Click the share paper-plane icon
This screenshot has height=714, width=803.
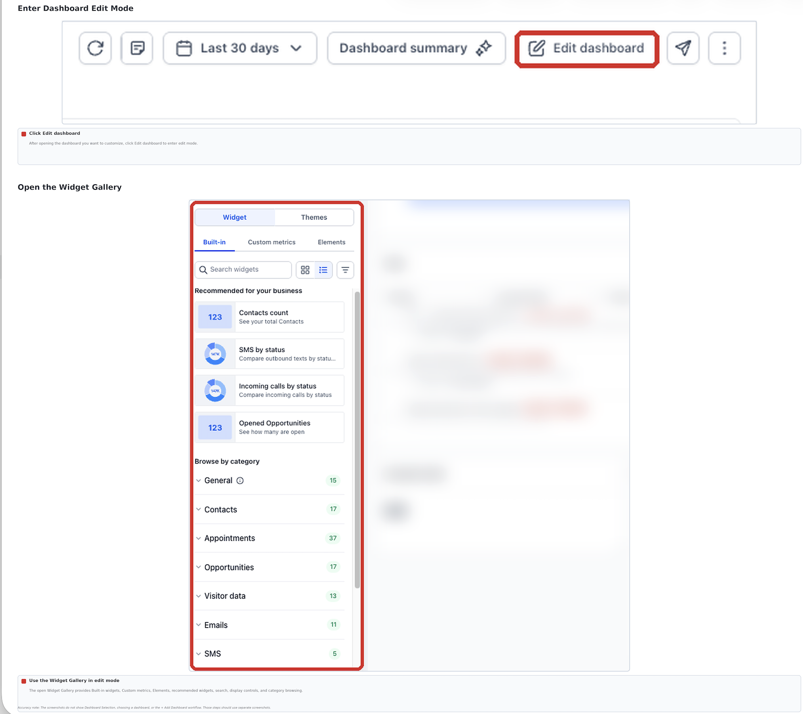(683, 48)
